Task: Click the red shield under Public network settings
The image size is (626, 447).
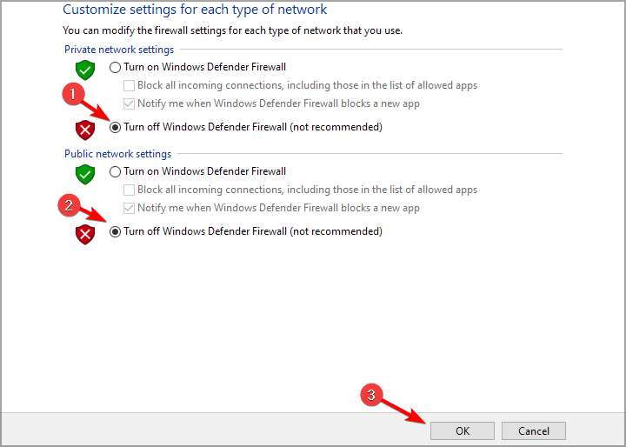Action: (84, 233)
